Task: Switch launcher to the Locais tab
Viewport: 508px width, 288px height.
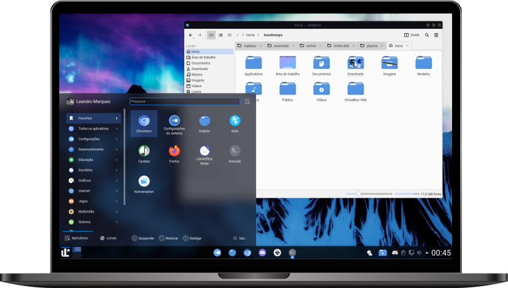Action: pos(108,238)
